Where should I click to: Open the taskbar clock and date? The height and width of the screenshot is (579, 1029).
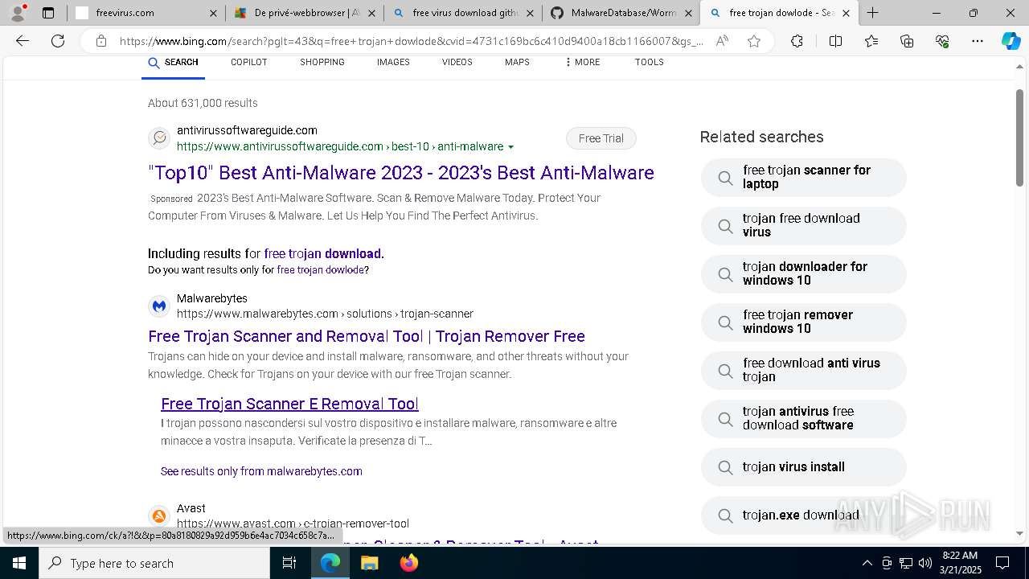pyautogui.click(x=960, y=563)
